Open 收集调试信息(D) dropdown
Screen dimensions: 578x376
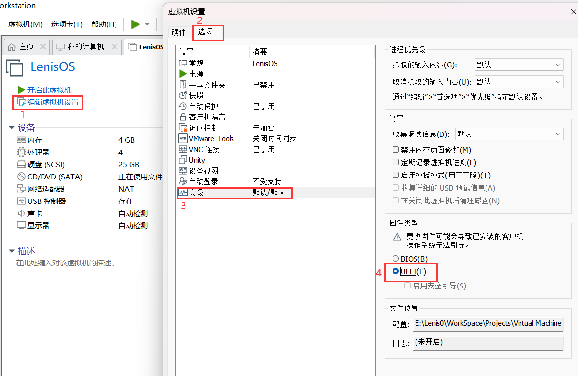coord(509,134)
